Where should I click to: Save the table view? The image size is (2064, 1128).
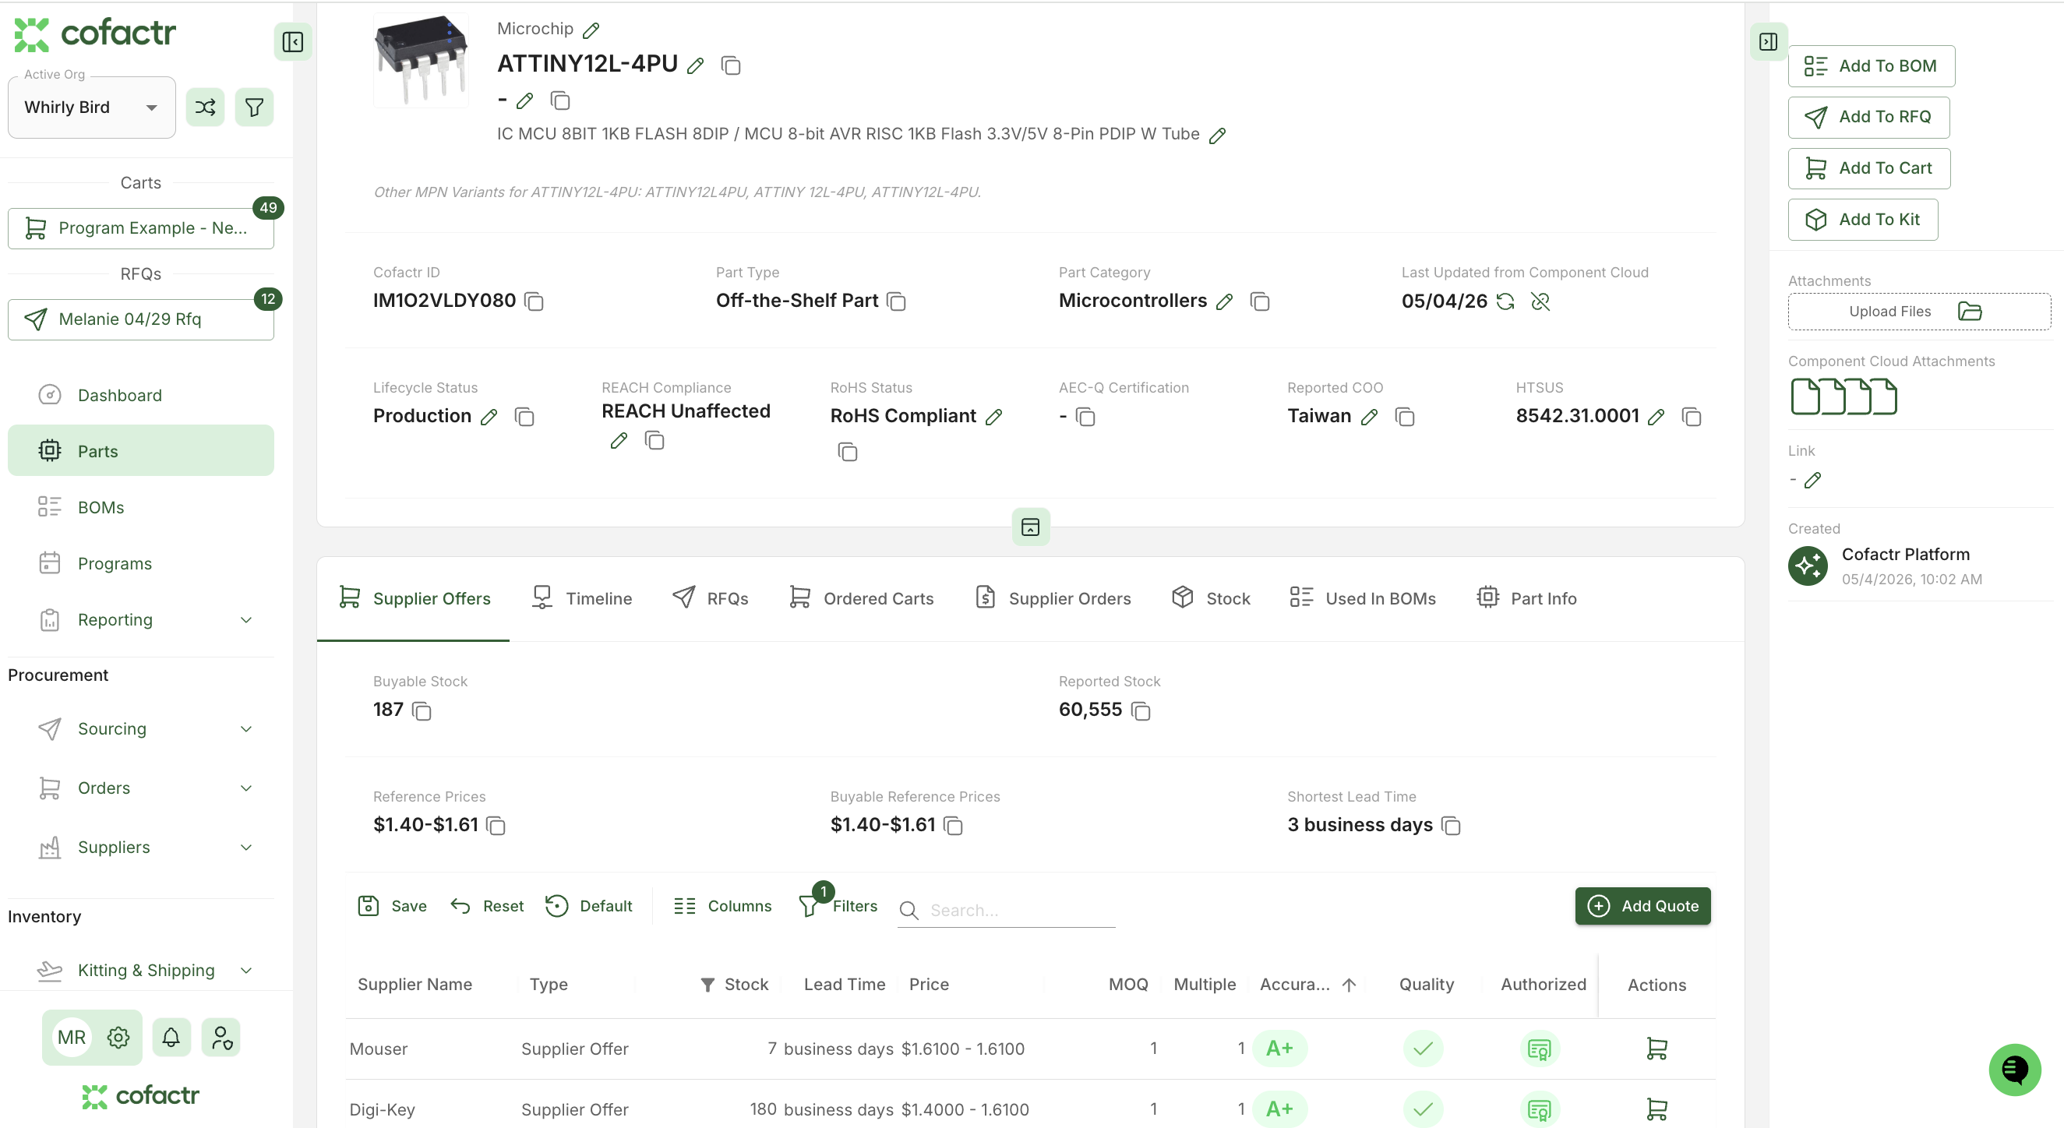(x=392, y=907)
